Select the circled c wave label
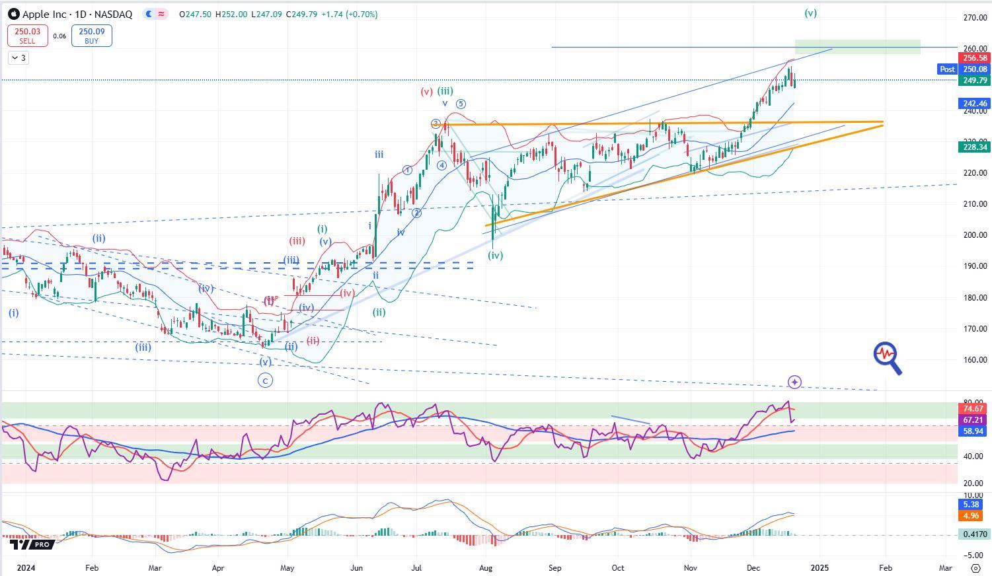992x576 pixels. (265, 380)
